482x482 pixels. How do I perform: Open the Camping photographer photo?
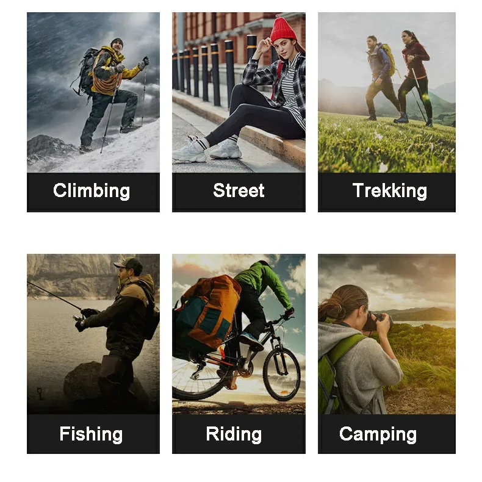click(386, 334)
